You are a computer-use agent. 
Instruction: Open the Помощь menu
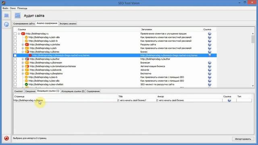click(x=22, y=8)
